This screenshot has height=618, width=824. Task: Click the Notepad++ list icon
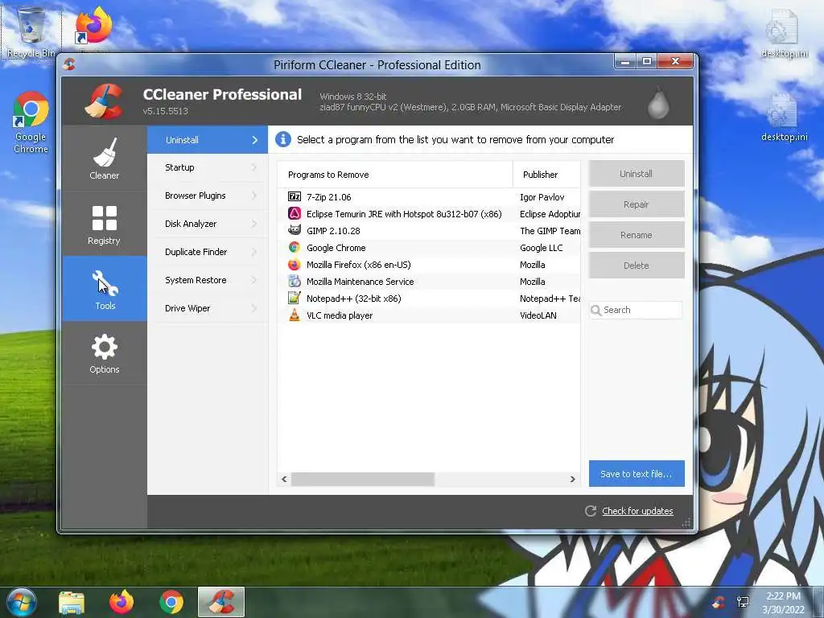(295, 298)
